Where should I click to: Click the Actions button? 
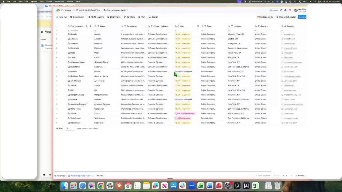tap(302, 17)
